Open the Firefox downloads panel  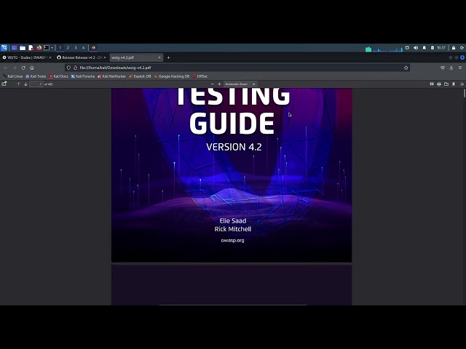click(451, 68)
